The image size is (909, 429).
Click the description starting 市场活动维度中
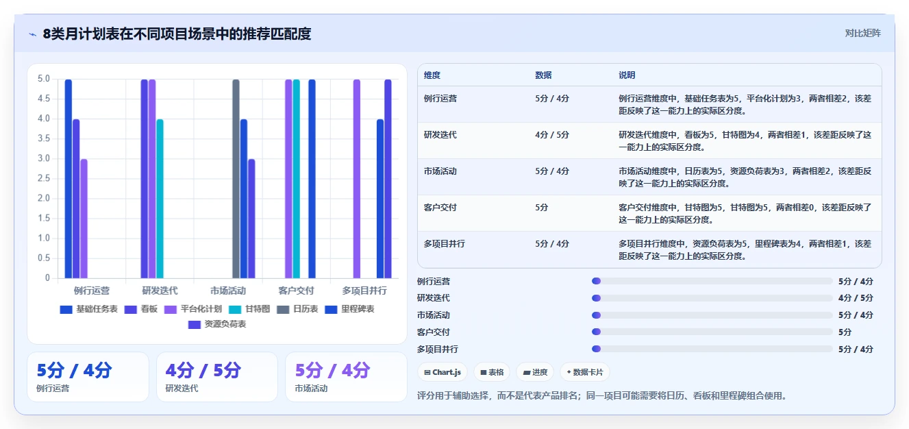(x=745, y=177)
